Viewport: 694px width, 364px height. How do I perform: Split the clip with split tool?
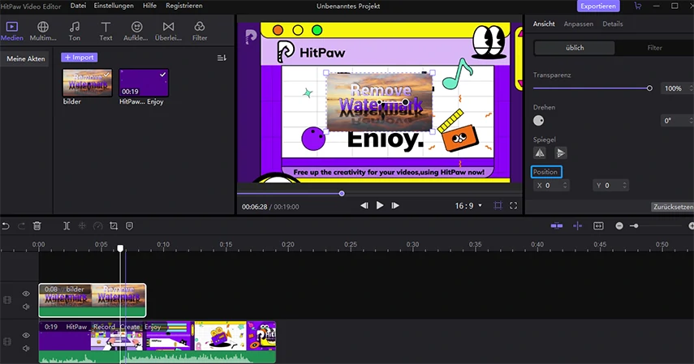tap(67, 226)
